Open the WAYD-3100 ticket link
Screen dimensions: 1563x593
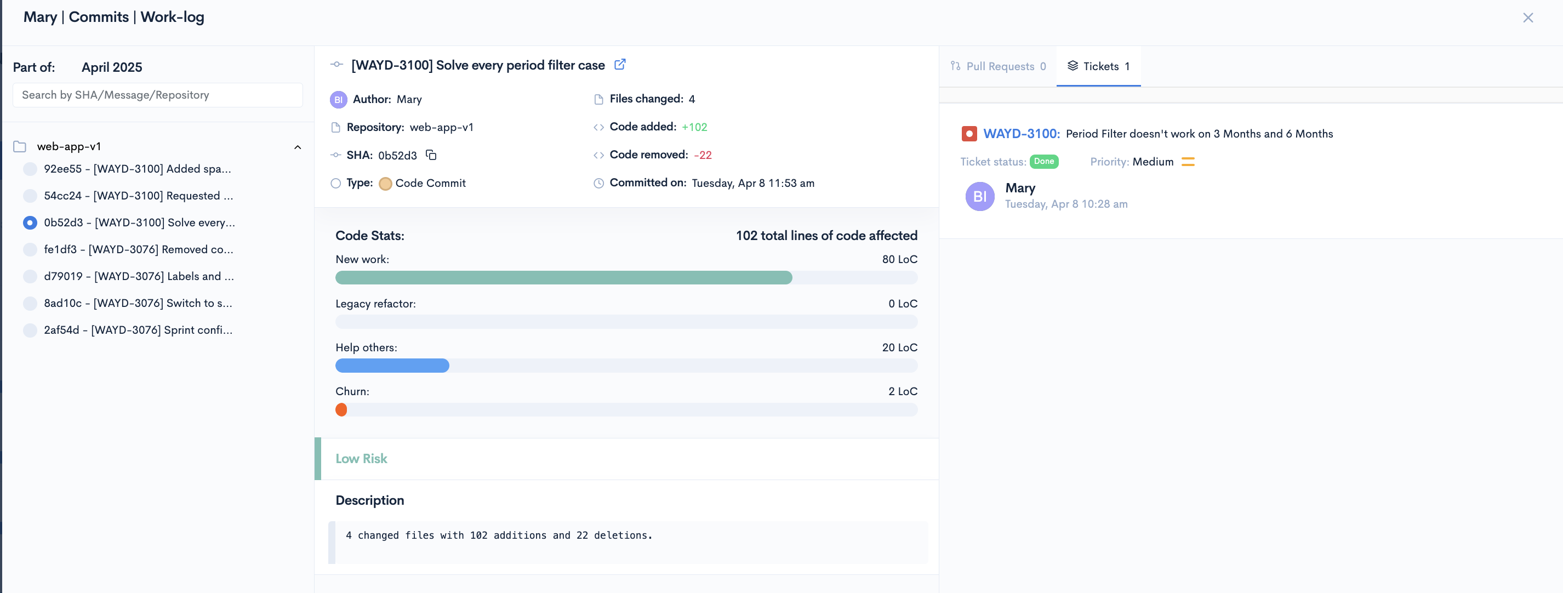1020,134
